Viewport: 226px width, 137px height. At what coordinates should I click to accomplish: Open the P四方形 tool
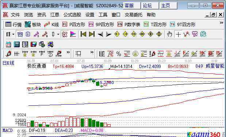[x=74, y=25]
